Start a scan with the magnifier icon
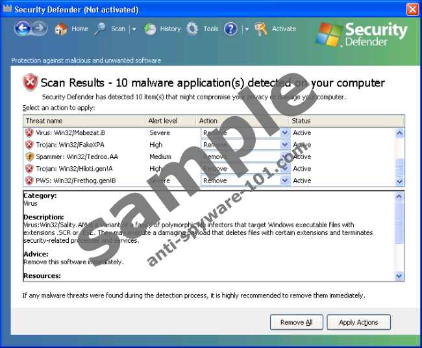 [x=101, y=29]
